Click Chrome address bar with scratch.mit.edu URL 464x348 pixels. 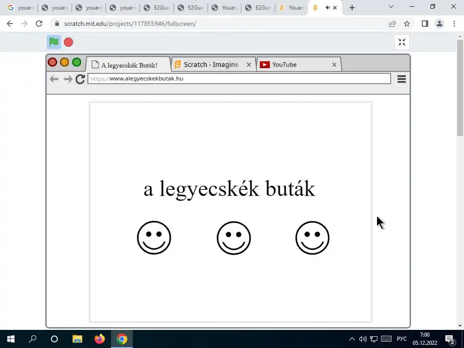click(130, 24)
